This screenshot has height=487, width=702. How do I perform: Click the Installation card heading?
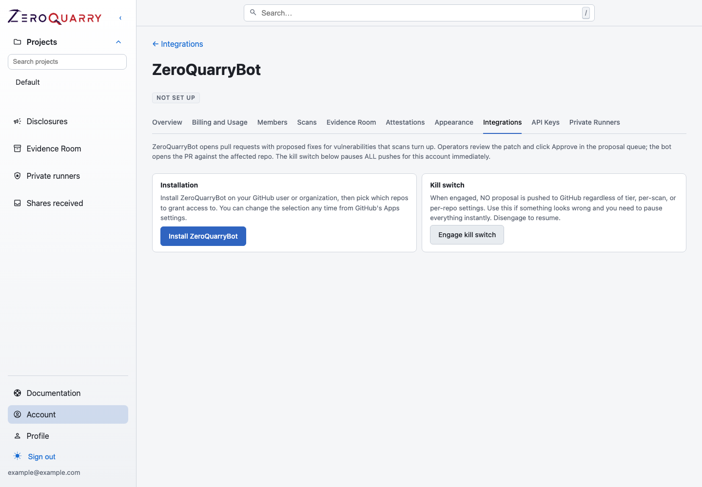(x=179, y=185)
